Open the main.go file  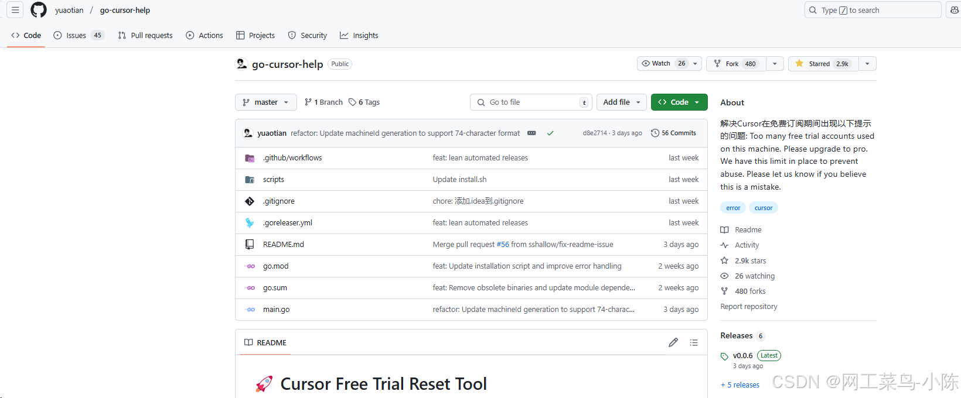coord(276,309)
